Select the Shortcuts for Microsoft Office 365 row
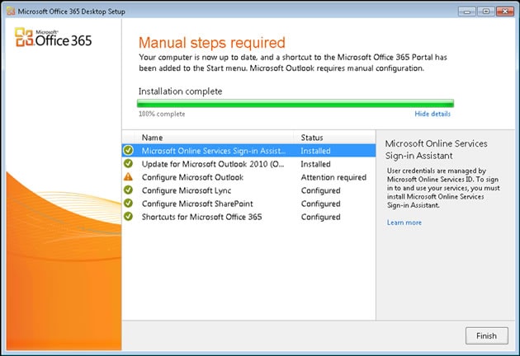 click(248, 217)
